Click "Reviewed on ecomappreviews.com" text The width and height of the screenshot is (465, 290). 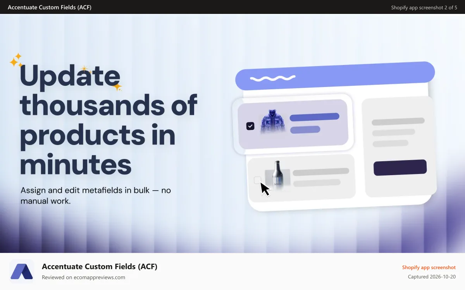point(84,277)
